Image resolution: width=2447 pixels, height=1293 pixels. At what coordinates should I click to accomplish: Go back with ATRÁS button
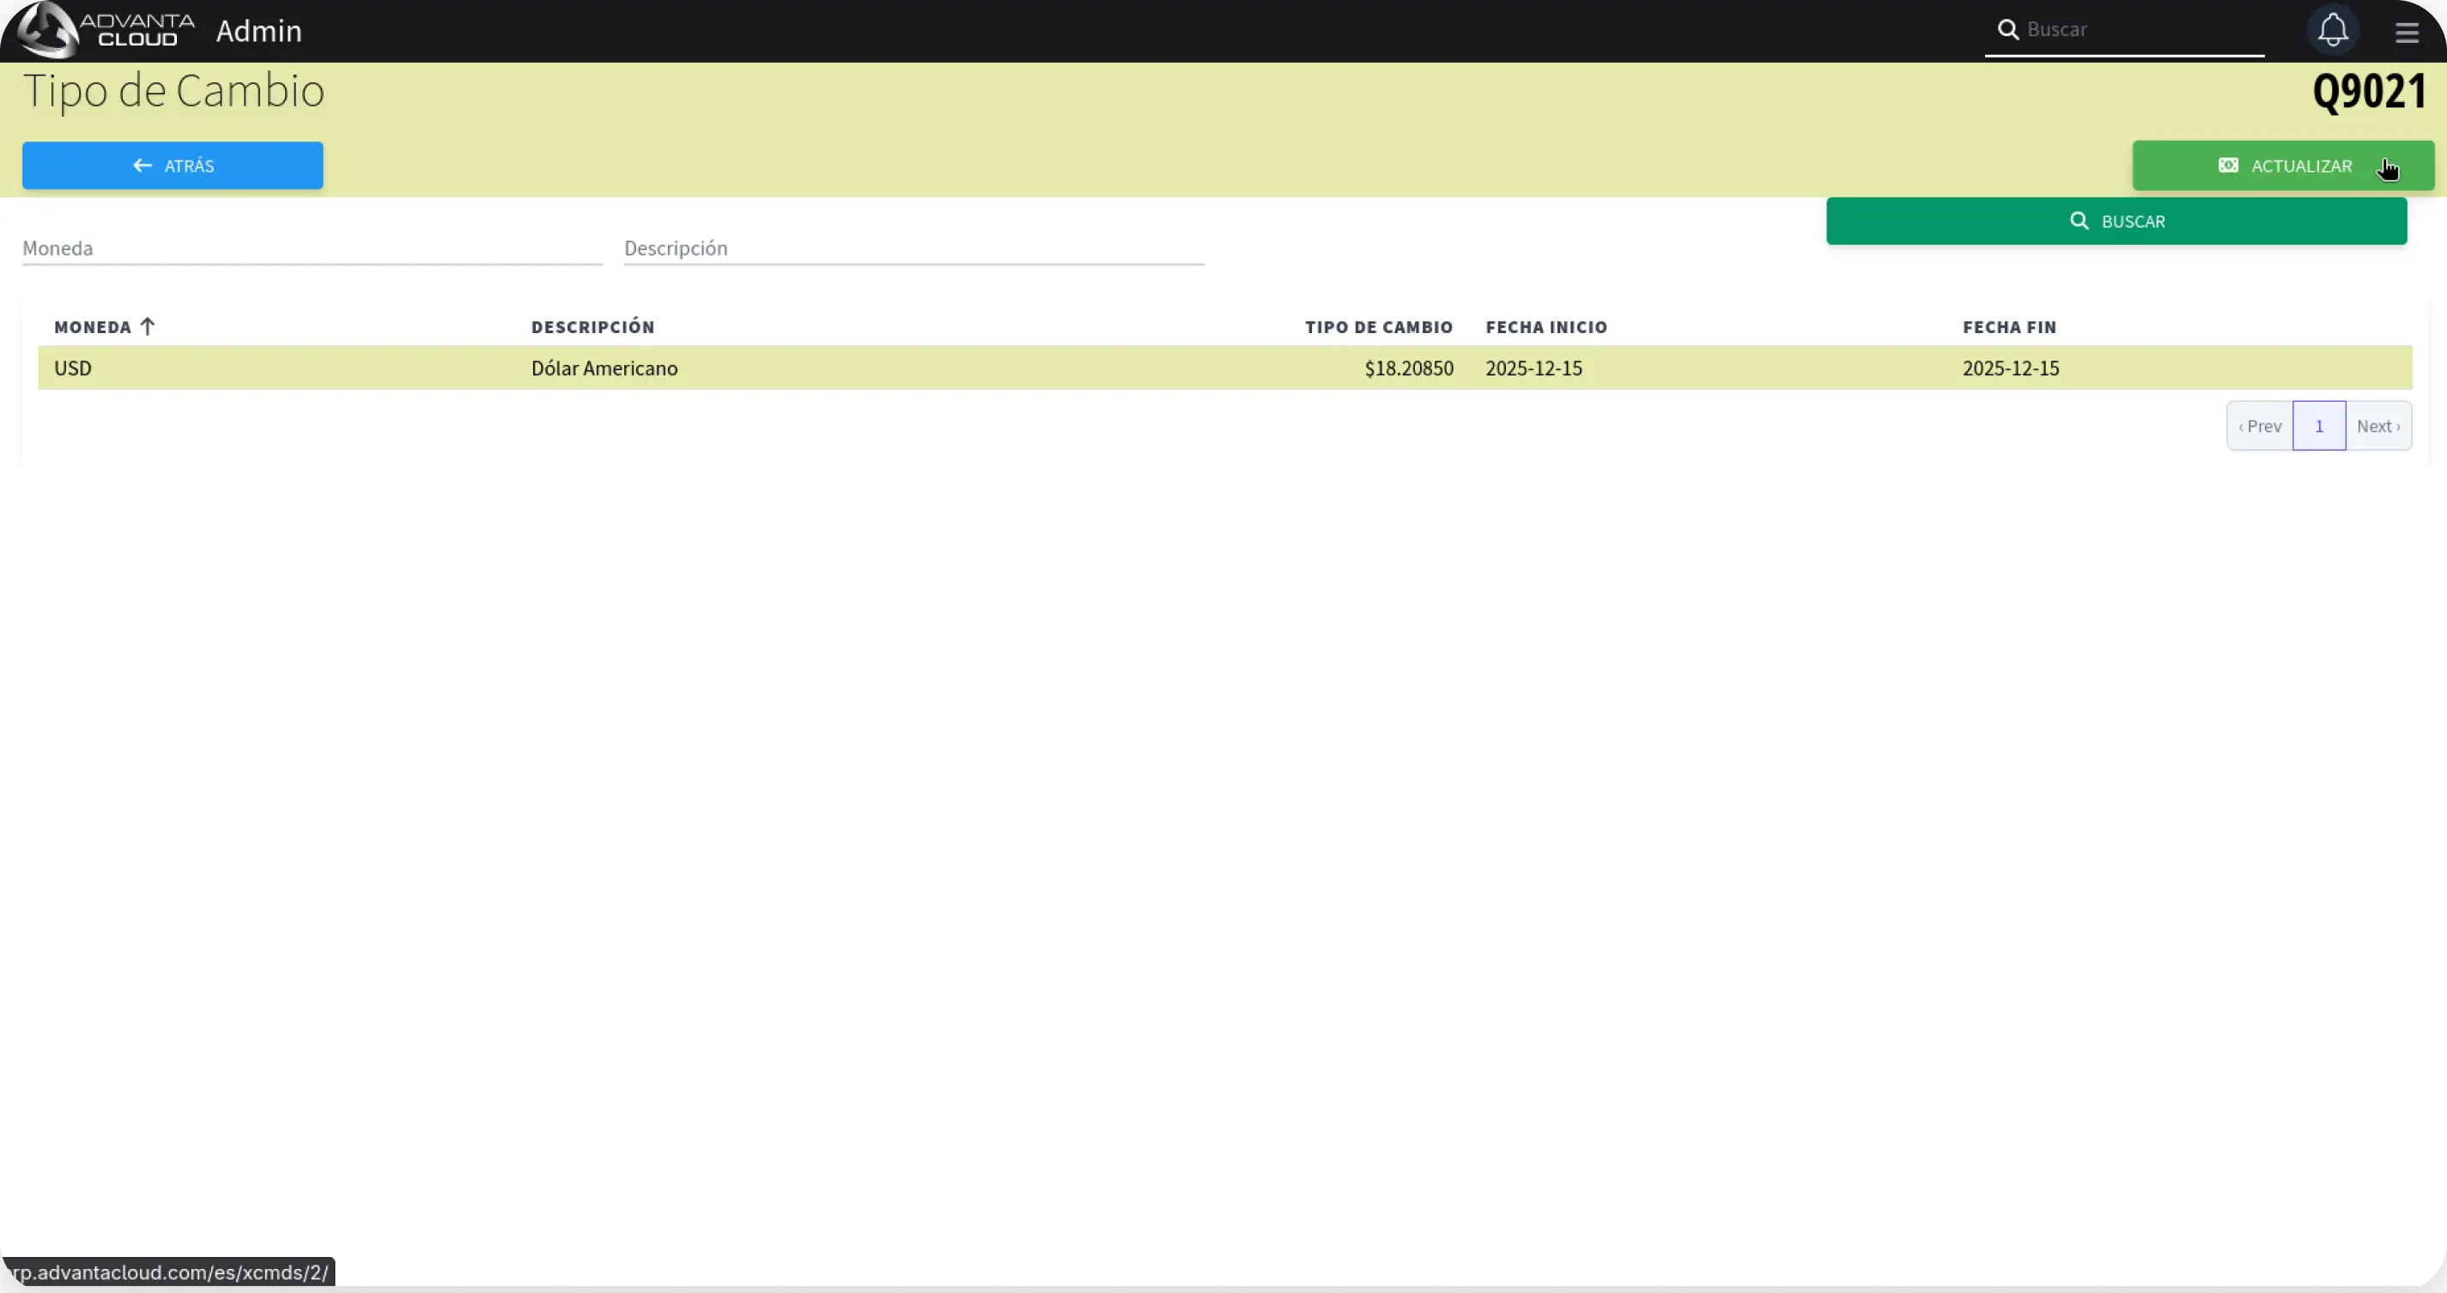point(173,166)
